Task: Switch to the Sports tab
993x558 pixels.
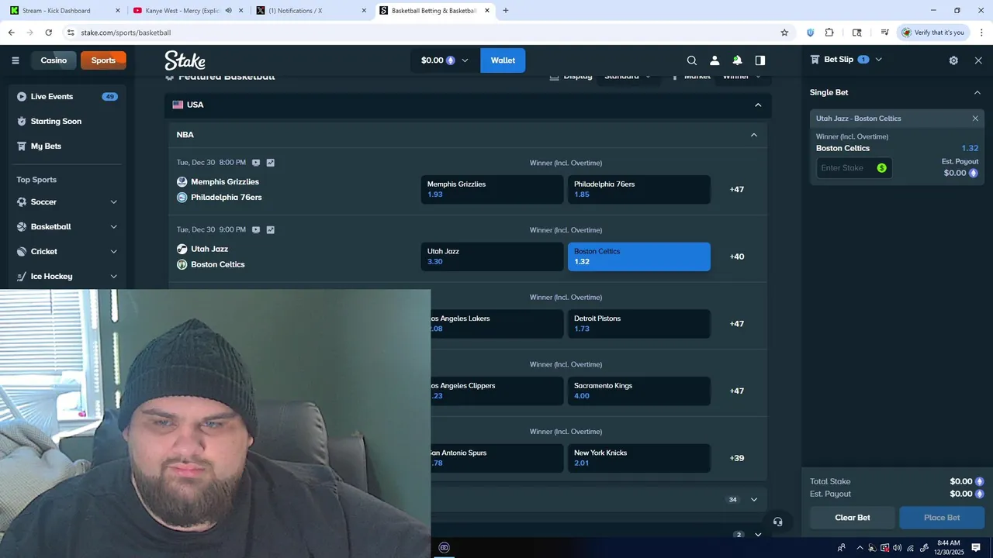Action: click(x=103, y=60)
